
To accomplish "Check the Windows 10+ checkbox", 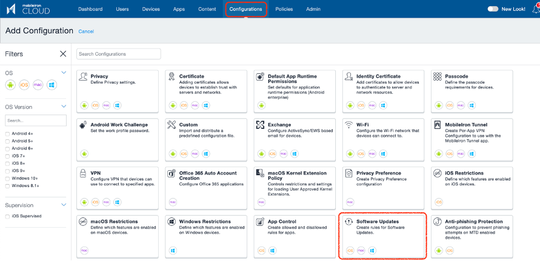I will click(x=8, y=179).
